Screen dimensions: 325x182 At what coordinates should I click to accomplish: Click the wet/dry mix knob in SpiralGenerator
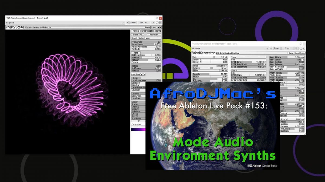(301, 49)
